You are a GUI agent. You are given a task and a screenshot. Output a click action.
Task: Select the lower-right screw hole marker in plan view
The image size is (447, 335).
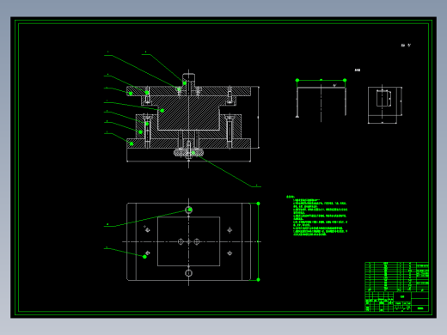click(230, 253)
